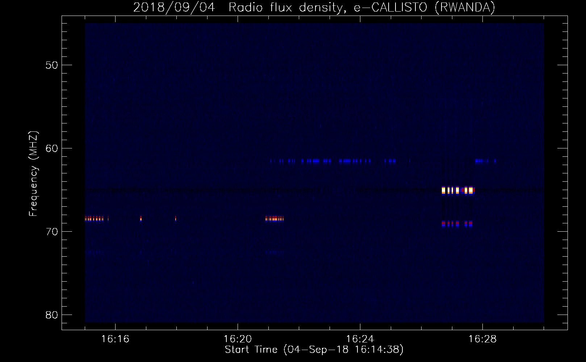Viewport: 586px width, 362px height.
Task: Click the date 2018/09/04 in title
Action: [174, 7]
